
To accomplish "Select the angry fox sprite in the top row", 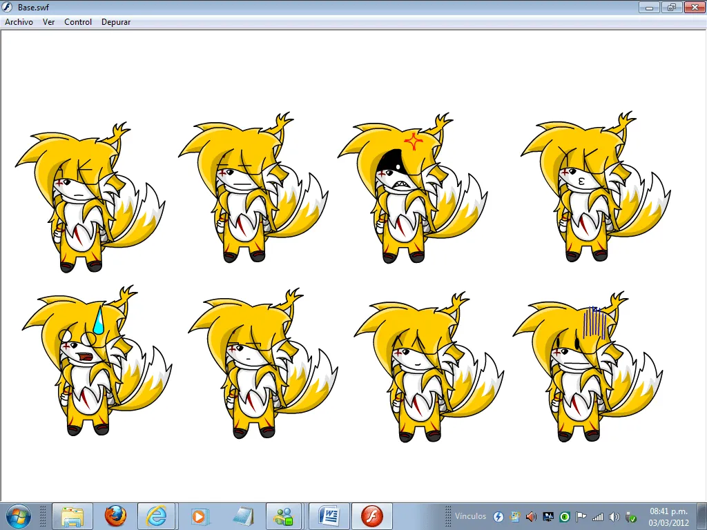I will click(400, 186).
